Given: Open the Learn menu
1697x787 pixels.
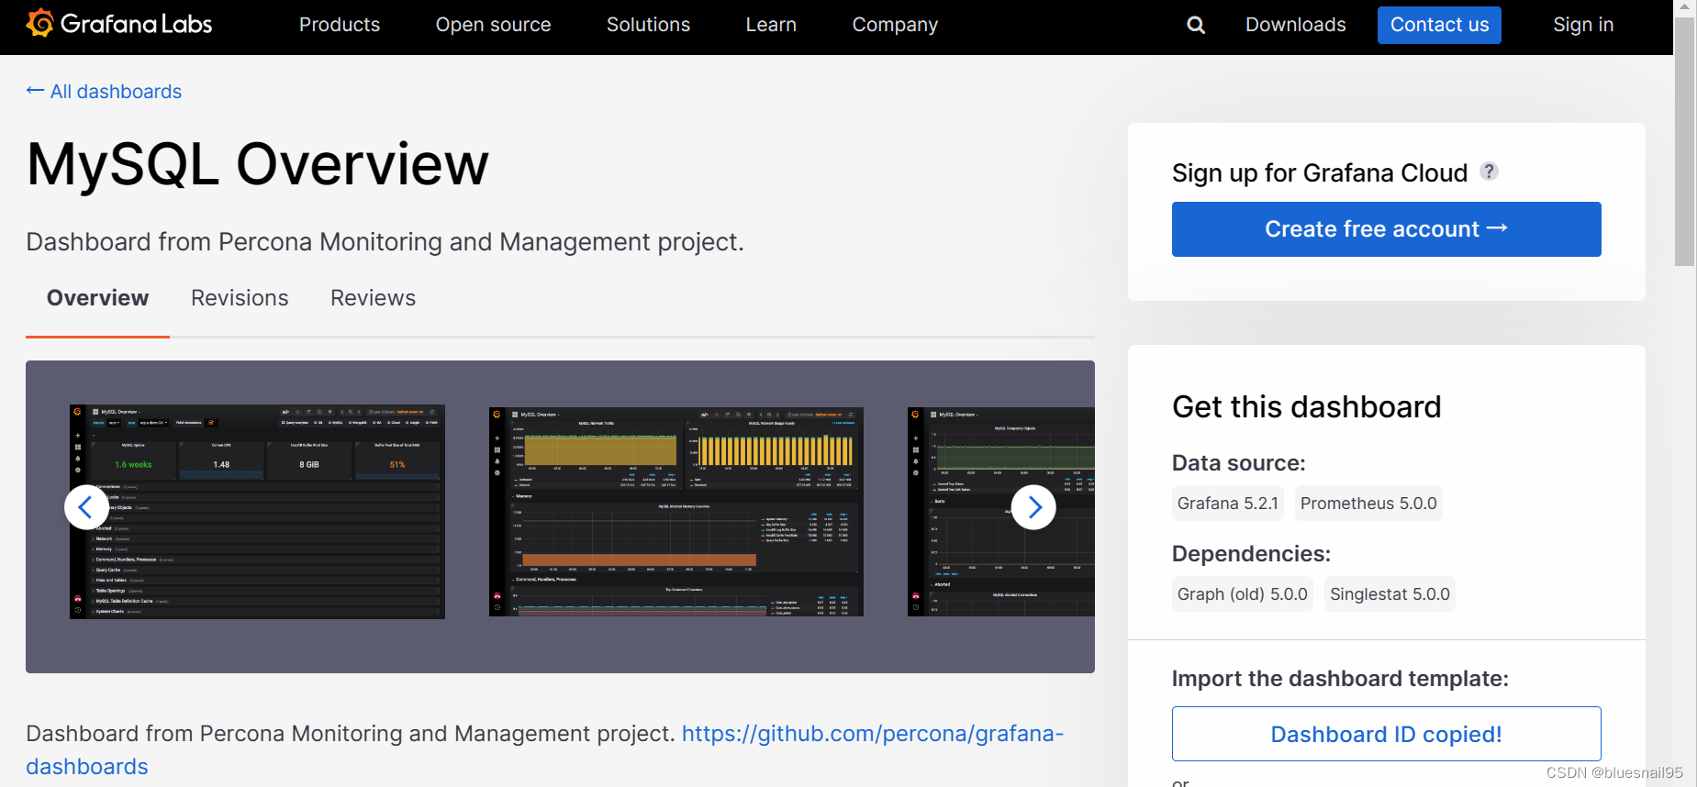Looking at the screenshot, I should click(771, 25).
